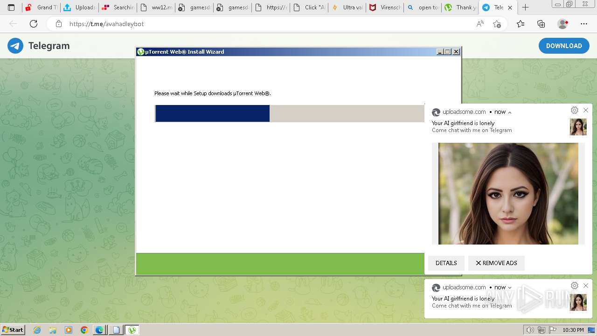597x336 pixels.
Task: Click the 10:30 PM system clock
Action: (573, 330)
